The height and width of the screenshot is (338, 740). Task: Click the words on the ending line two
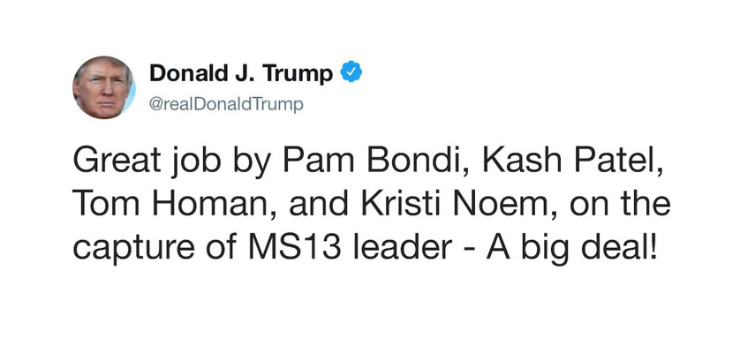[x=621, y=205]
